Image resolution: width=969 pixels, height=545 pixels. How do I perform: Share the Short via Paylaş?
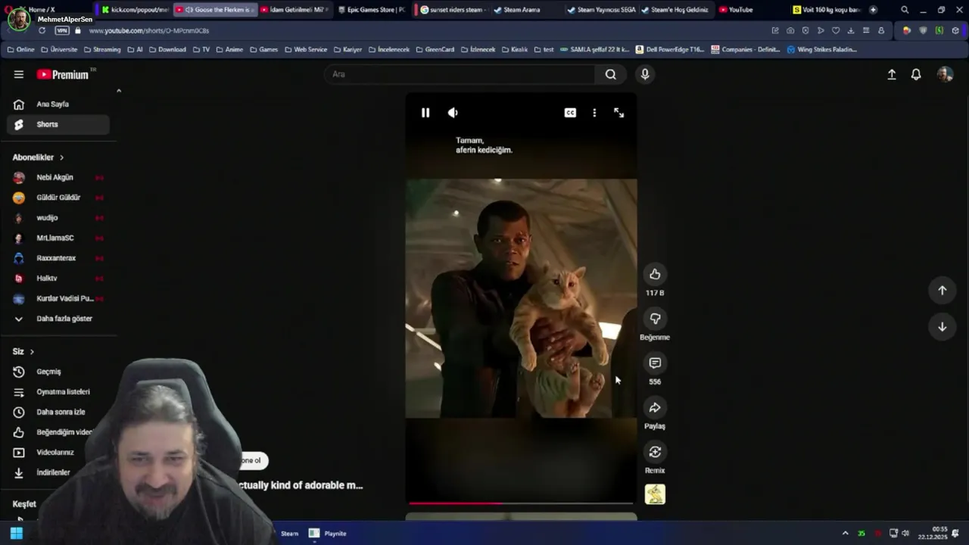tap(655, 407)
